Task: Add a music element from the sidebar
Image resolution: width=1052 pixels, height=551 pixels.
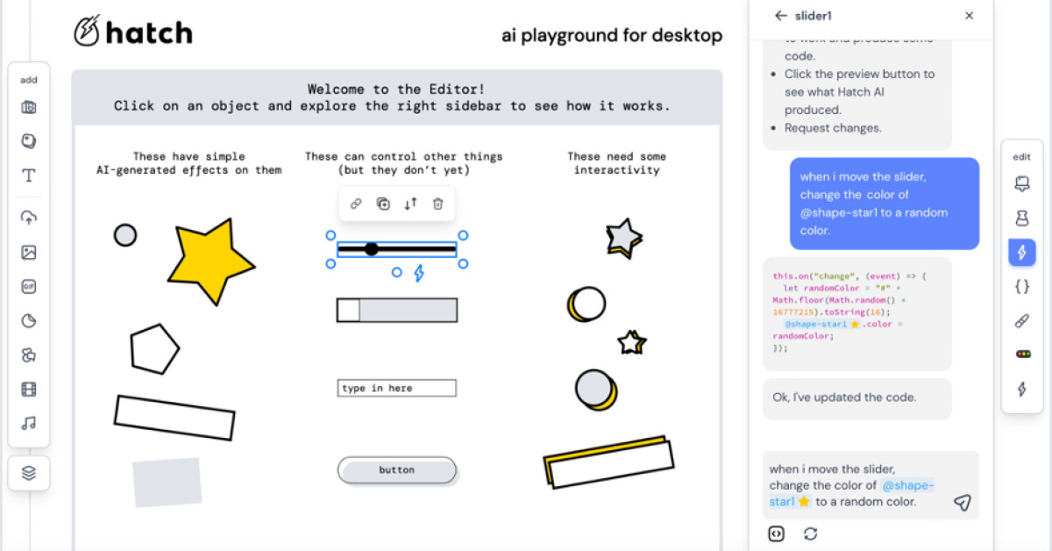Action: click(x=29, y=423)
